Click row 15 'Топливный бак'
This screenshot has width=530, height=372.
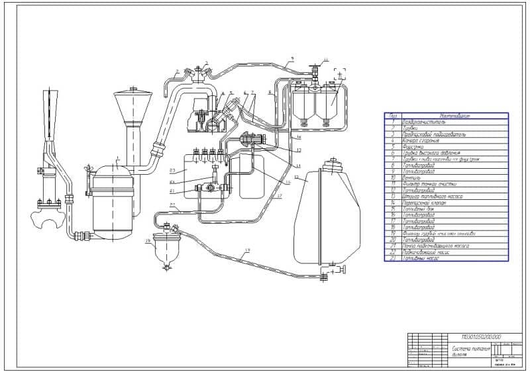coord(446,209)
